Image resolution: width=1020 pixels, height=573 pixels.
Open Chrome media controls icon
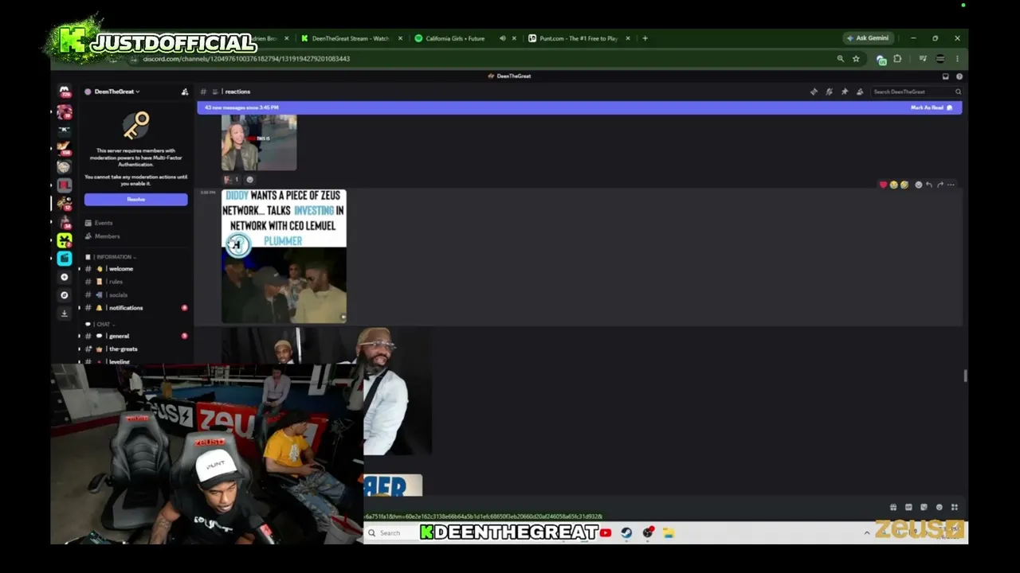pyautogui.click(x=923, y=59)
